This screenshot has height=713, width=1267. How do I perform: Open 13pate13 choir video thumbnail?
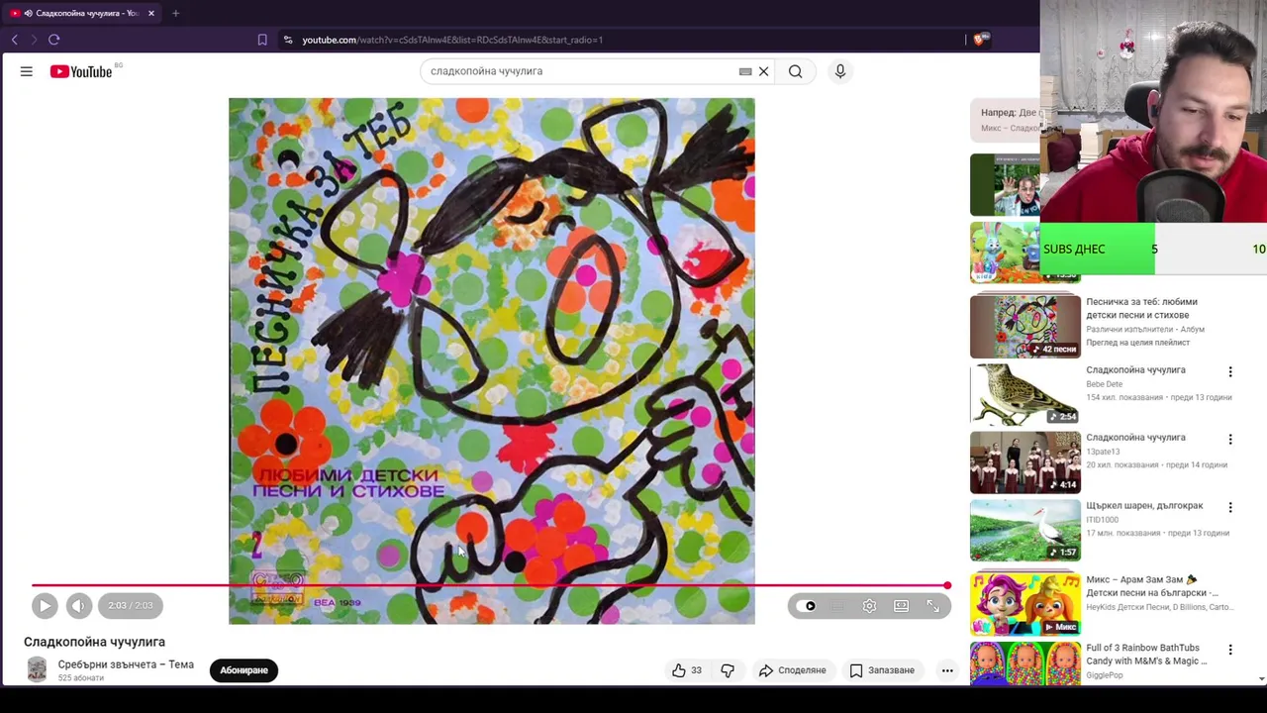point(1025,462)
